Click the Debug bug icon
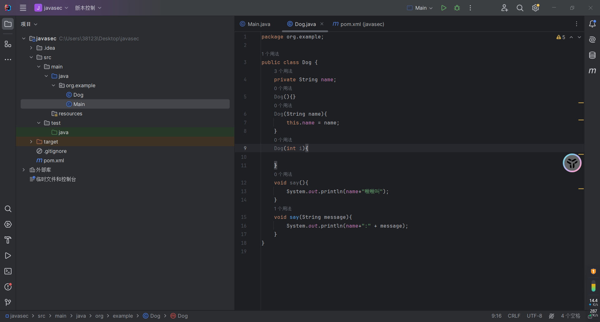This screenshot has width=600, height=322. click(457, 8)
